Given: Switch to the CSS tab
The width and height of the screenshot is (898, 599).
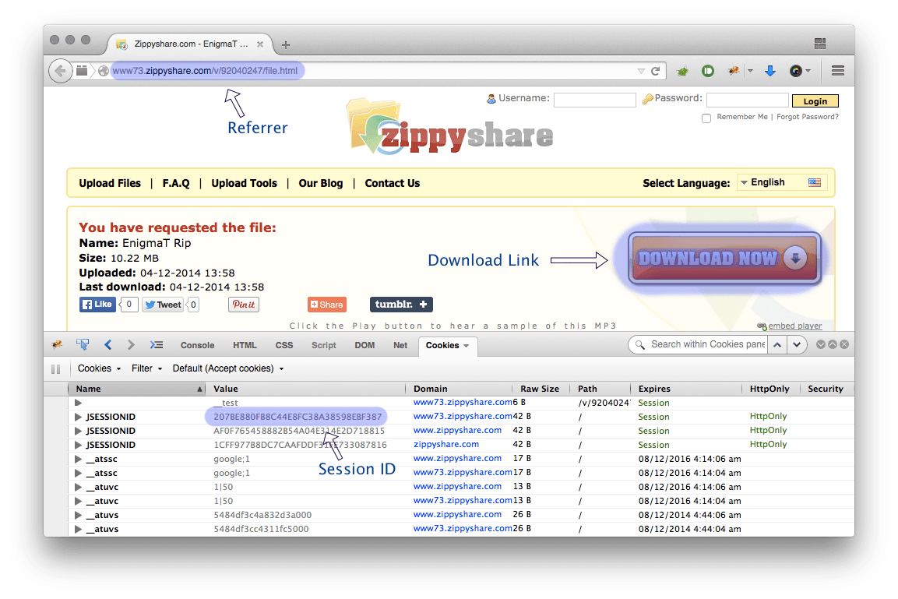Looking at the screenshot, I should tap(284, 345).
